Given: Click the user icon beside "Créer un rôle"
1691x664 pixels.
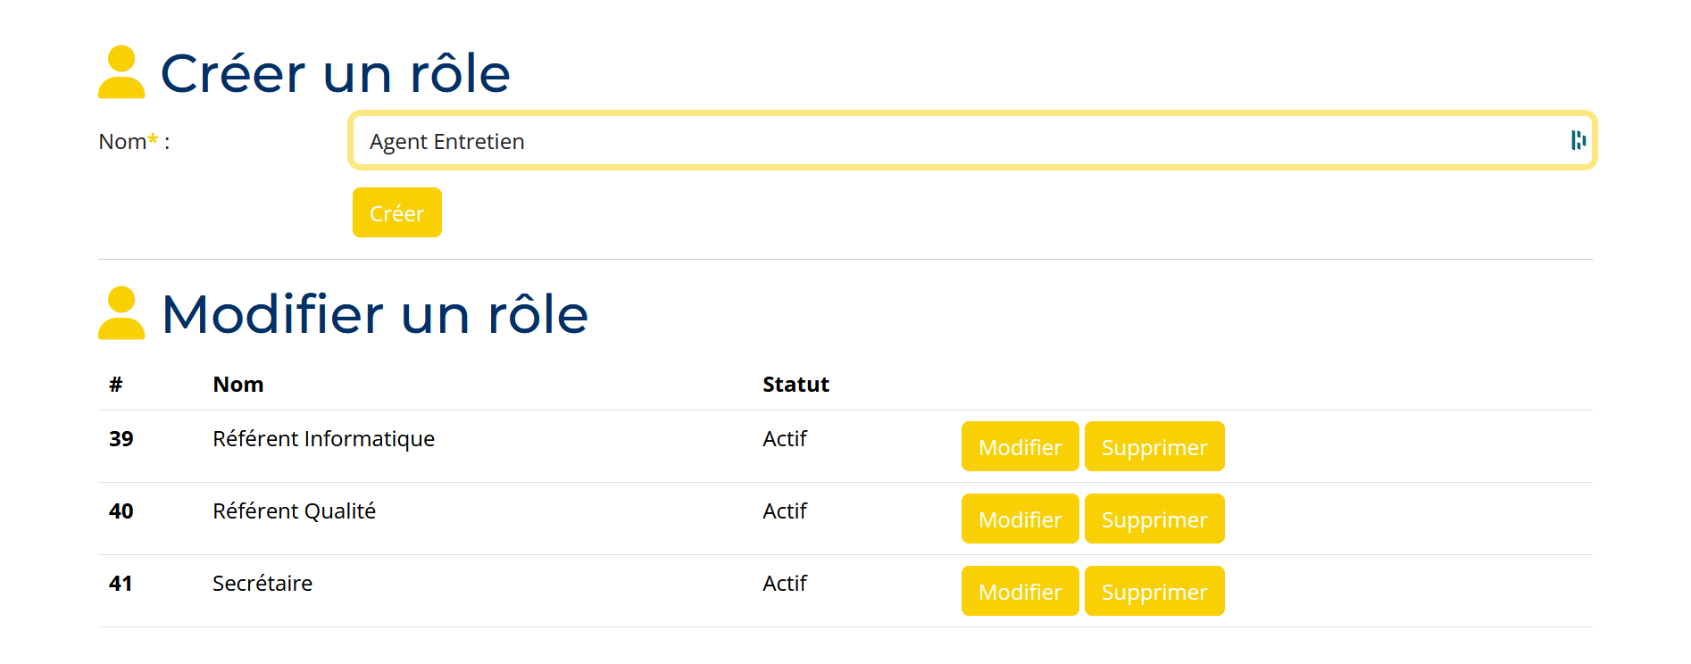Looking at the screenshot, I should (x=121, y=72).
